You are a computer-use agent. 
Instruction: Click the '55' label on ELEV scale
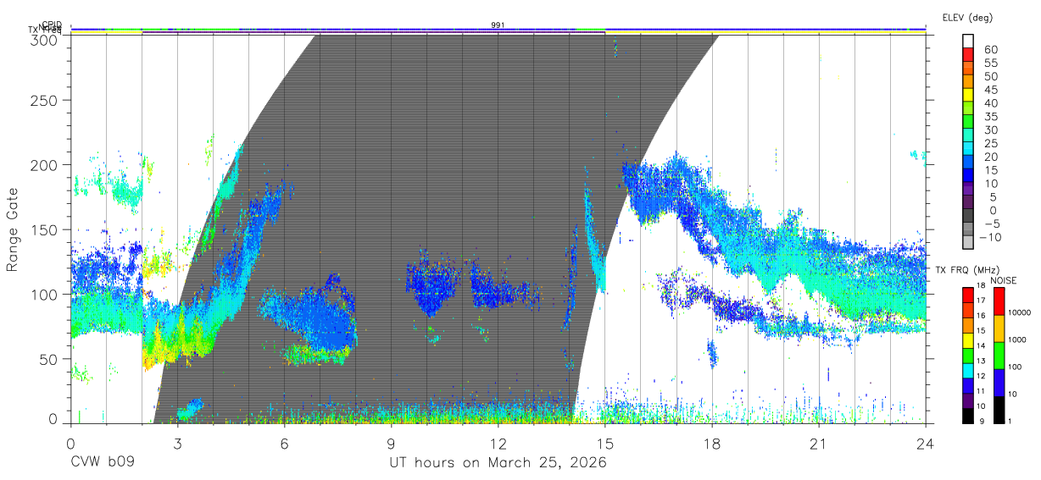989,63
